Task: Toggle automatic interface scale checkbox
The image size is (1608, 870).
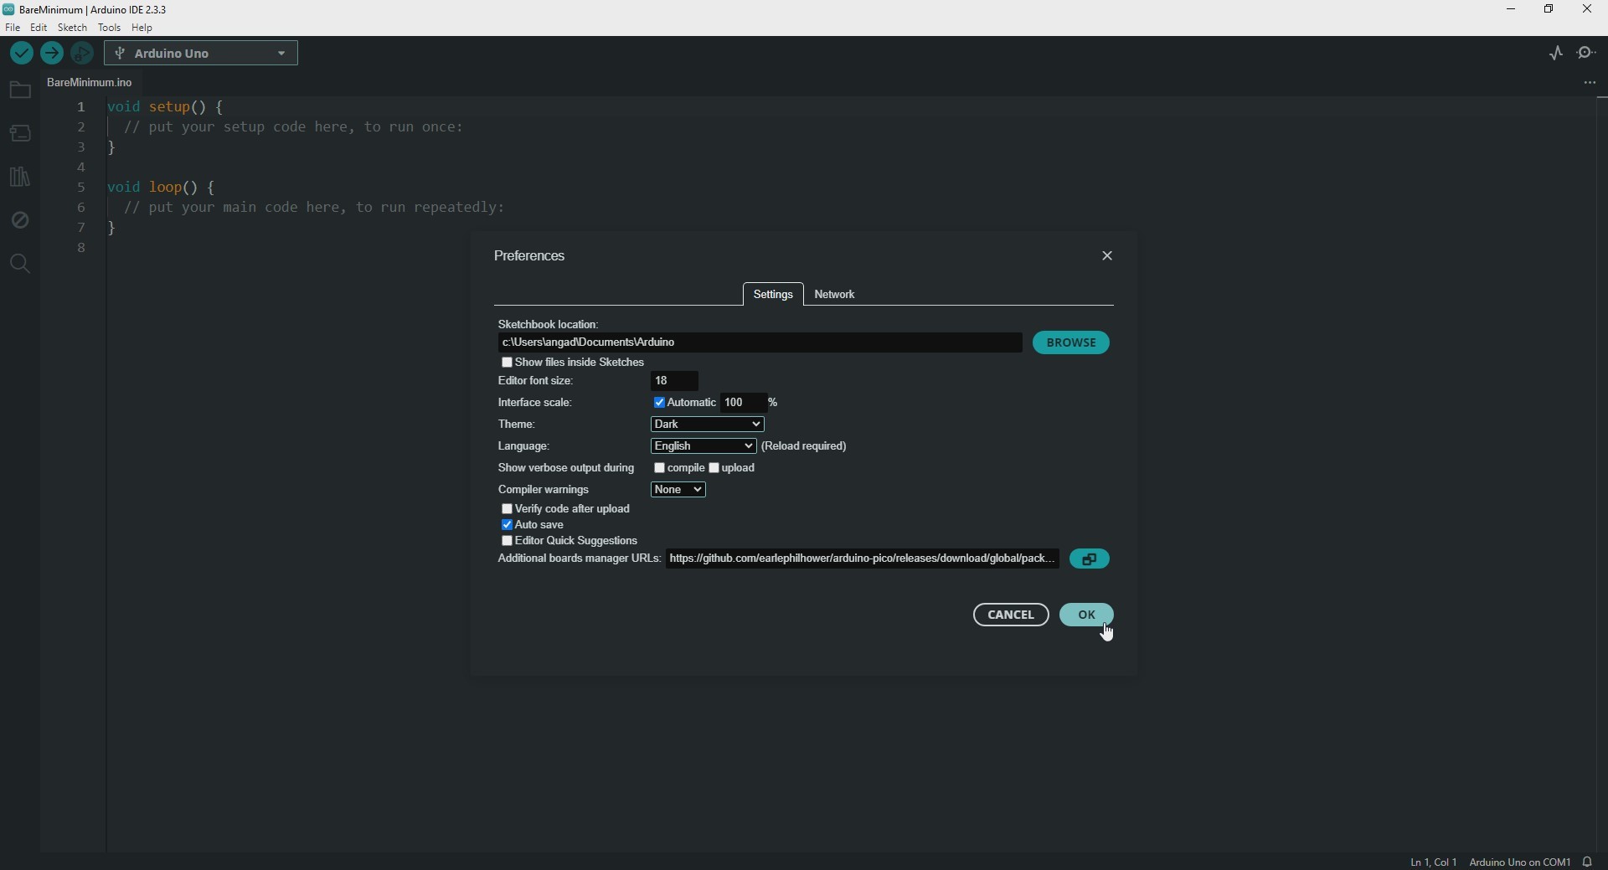Action: (x=659, y=403)
